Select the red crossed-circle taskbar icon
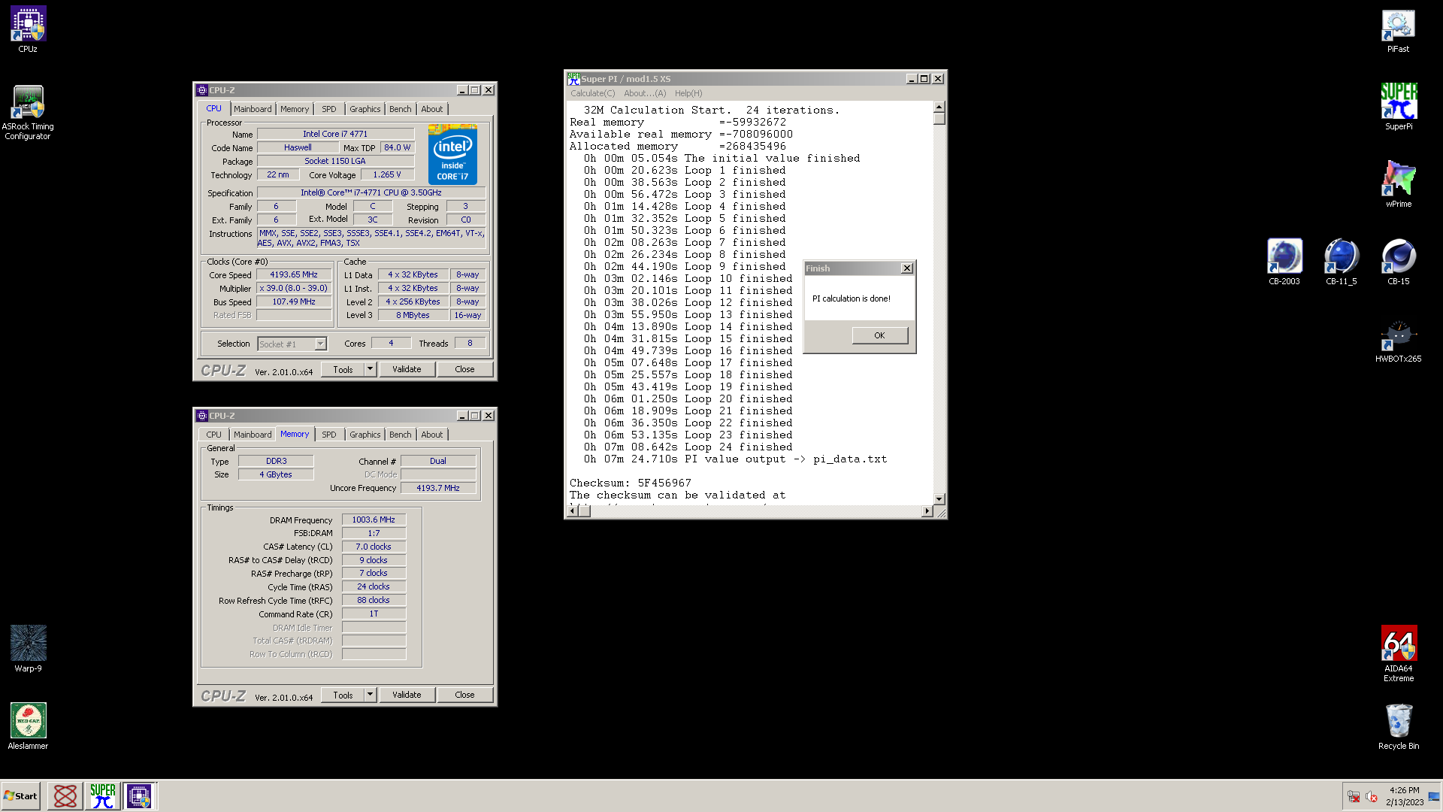 tap(65, 796)
